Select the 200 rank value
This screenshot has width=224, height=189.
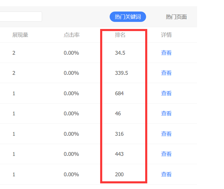point(119,175)
